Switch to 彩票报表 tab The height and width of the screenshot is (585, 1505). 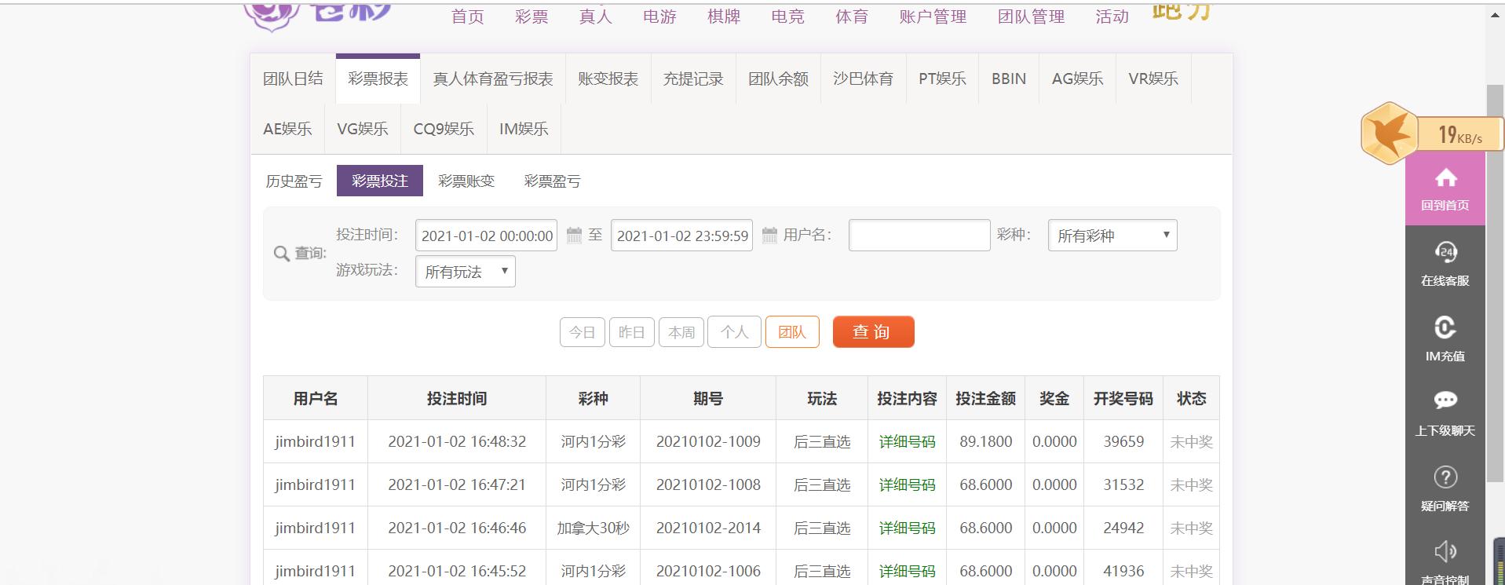click(x=378, y=79)
